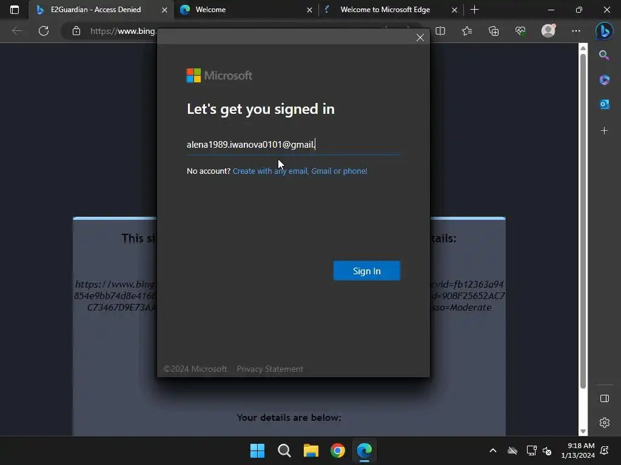
Task: Open the tab actions menu icon
Action: pyautogui.click(x=15, y=10)
